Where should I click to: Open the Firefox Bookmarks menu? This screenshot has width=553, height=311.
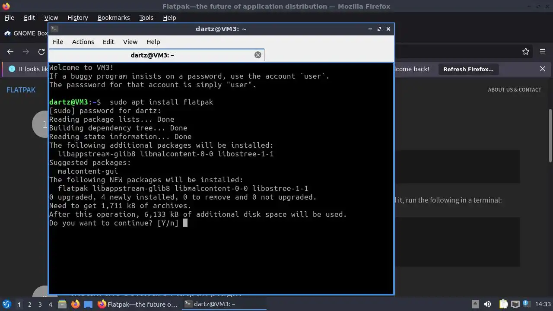pos(114,18)
